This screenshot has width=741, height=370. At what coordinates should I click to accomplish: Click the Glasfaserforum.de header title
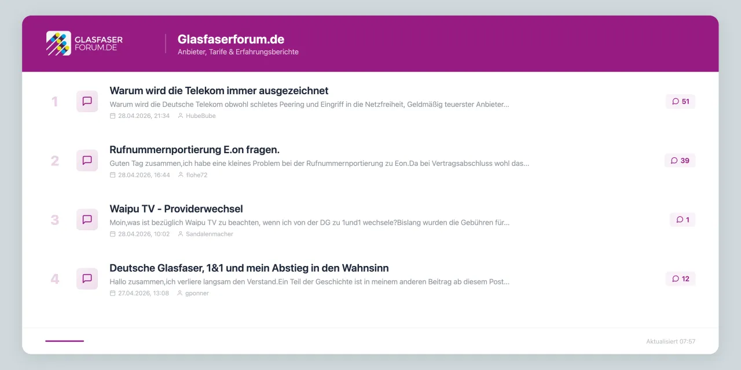pos(231,39)
